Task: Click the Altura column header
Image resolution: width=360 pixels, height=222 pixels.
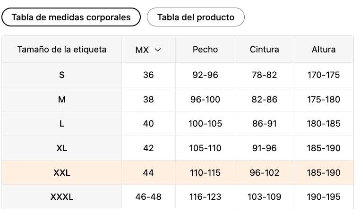Action: [x=324, y=49]
